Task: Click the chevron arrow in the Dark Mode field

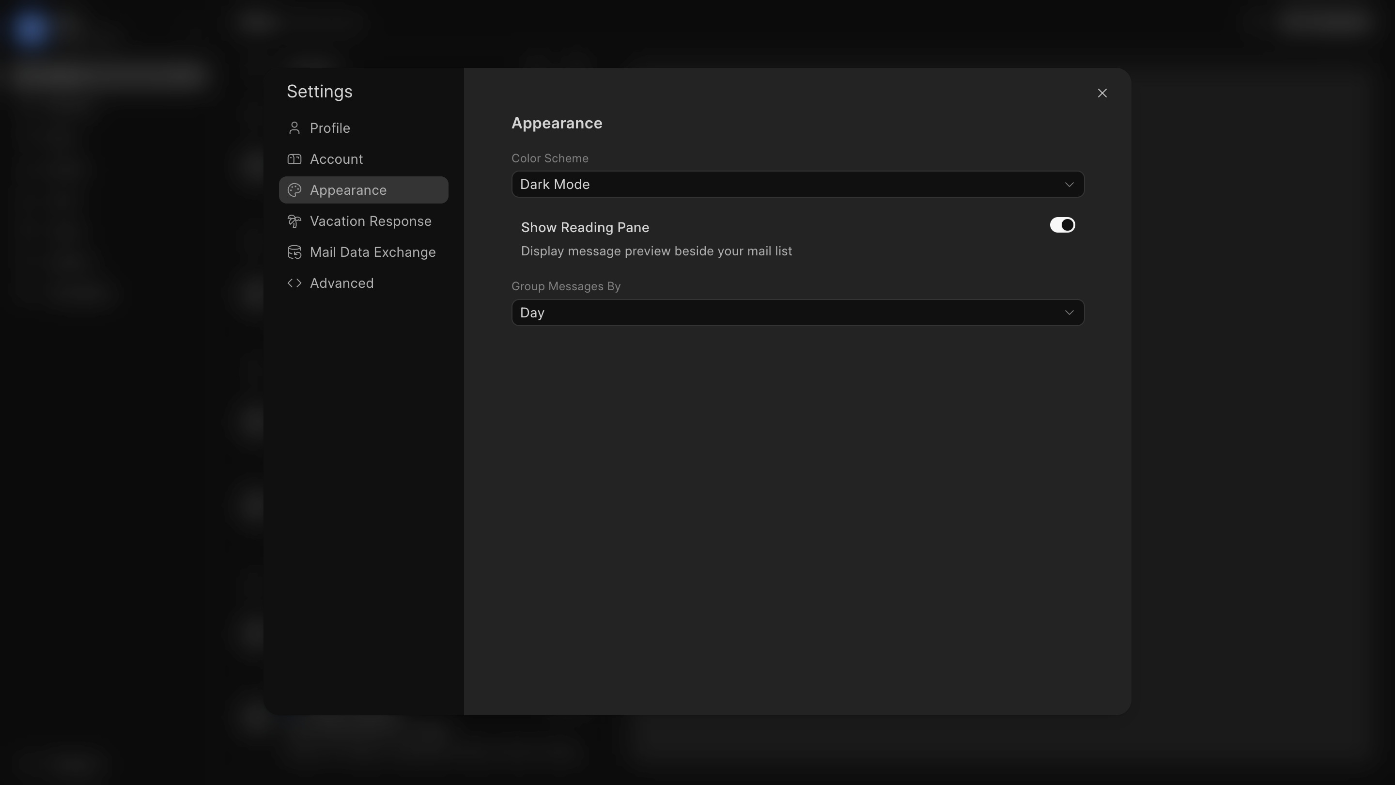Action: coord(1069,185)
